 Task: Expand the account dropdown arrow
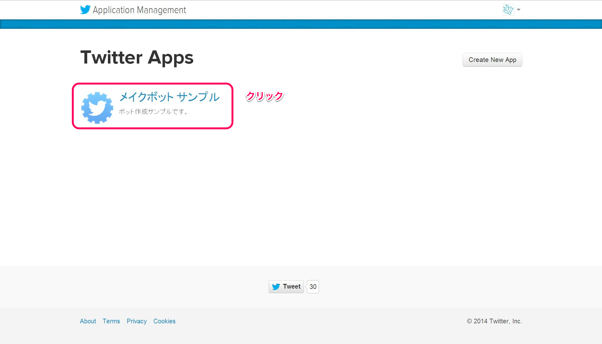(519, 10)
